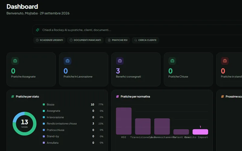
Task: Open the Pratiche In Lavorazione card label
Action: 78,77
